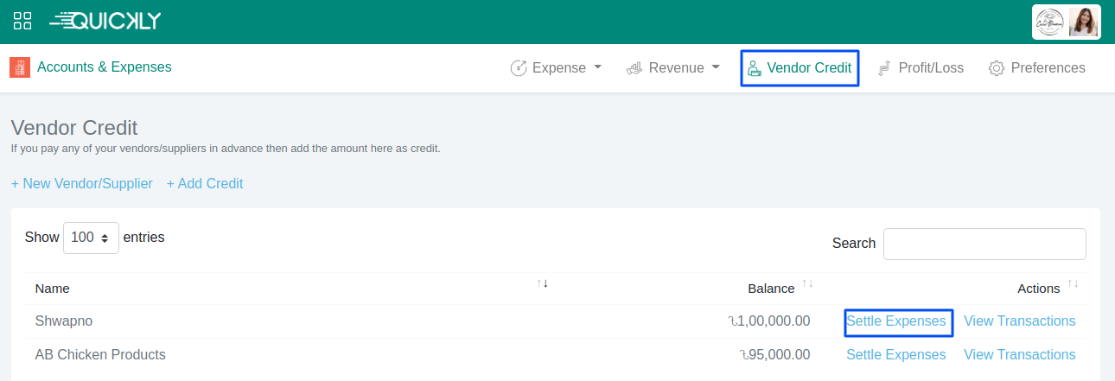1115x381 pixels.
Task: Click the Revenue menu icon
Action: pyautogui.click(x=634, y=68)
